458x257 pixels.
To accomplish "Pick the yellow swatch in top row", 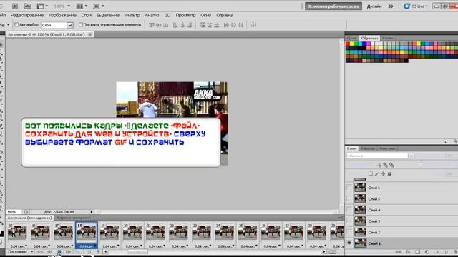I will tap(351, 44).
